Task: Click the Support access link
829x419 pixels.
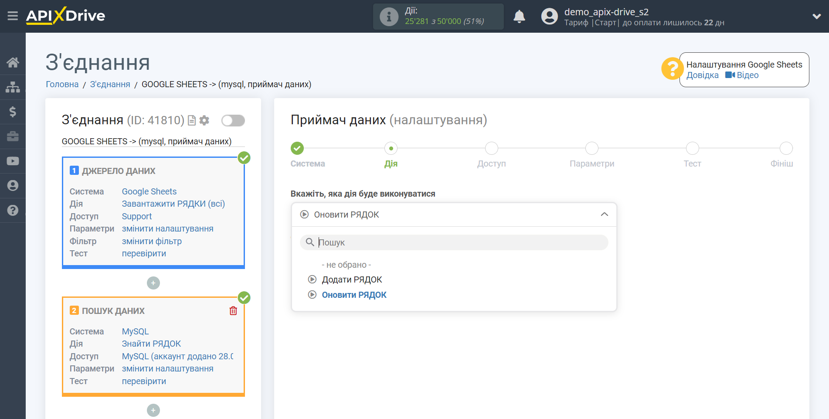Action: coord(137,216)
